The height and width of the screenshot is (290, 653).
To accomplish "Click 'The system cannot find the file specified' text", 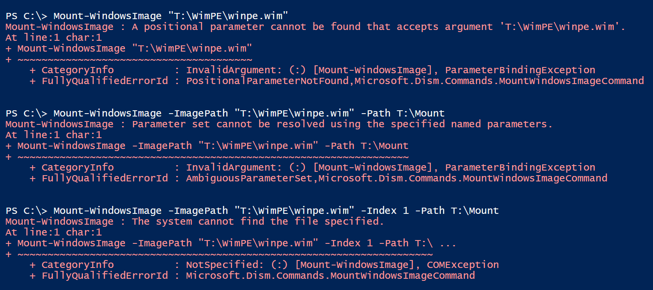I will 258,221.
